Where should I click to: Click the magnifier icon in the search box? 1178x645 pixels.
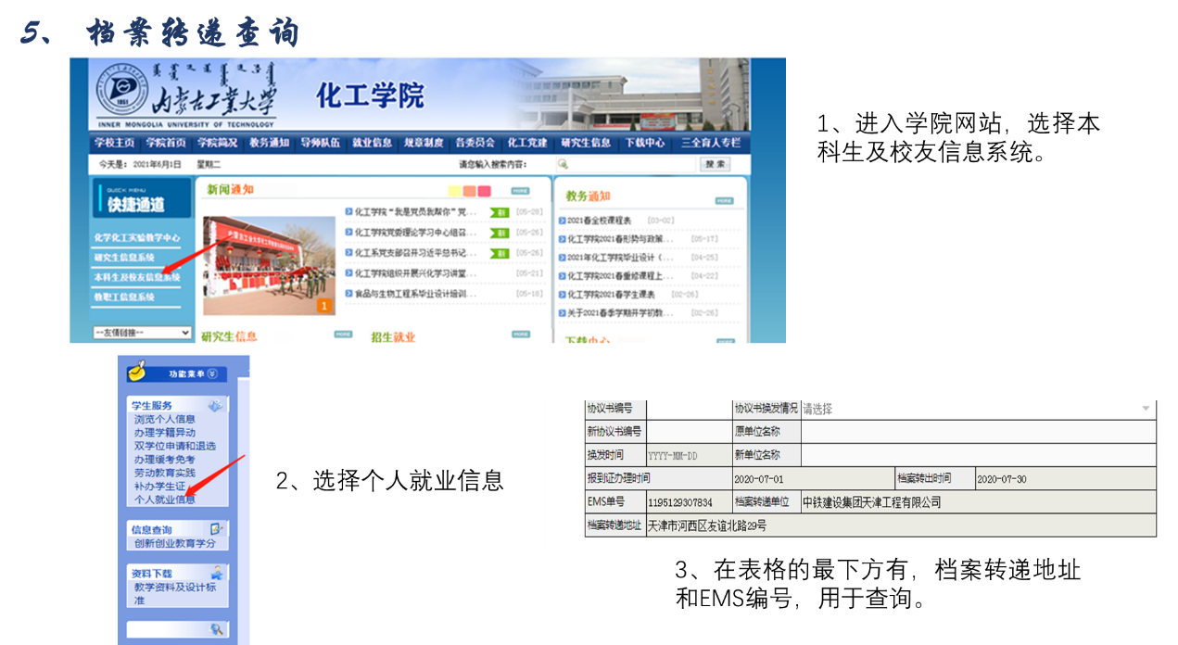coord(562,164)
